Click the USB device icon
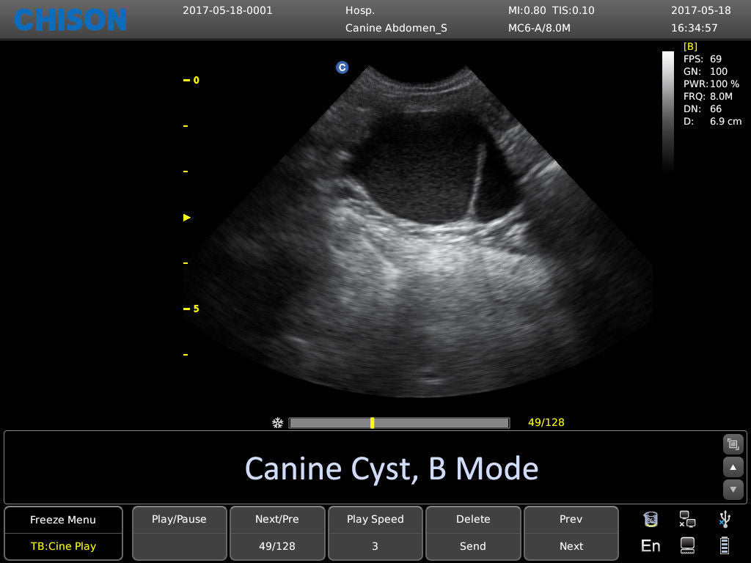Screen dimensions: 751x563 (x=725, y=519)
